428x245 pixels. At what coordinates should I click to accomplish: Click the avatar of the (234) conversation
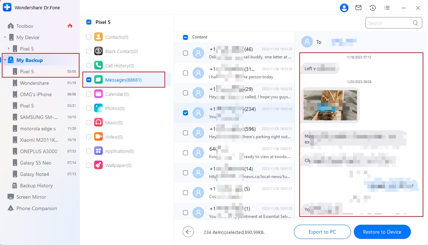click(198, 113)
